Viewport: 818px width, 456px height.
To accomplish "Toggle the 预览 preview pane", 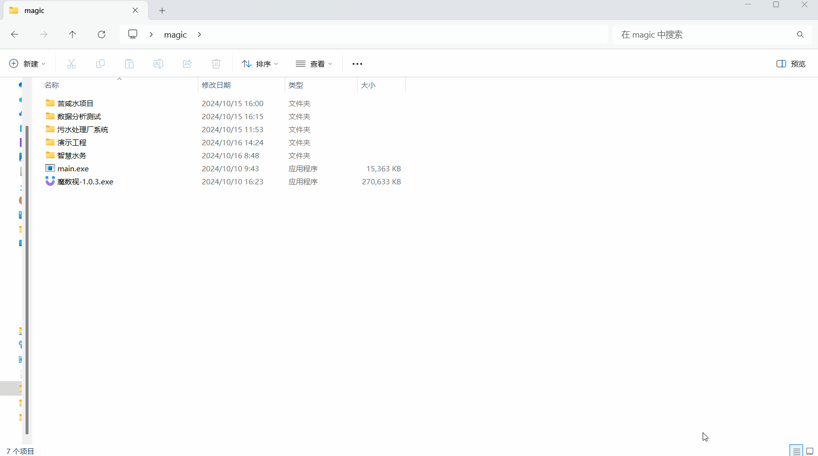I will click(790, 64).
